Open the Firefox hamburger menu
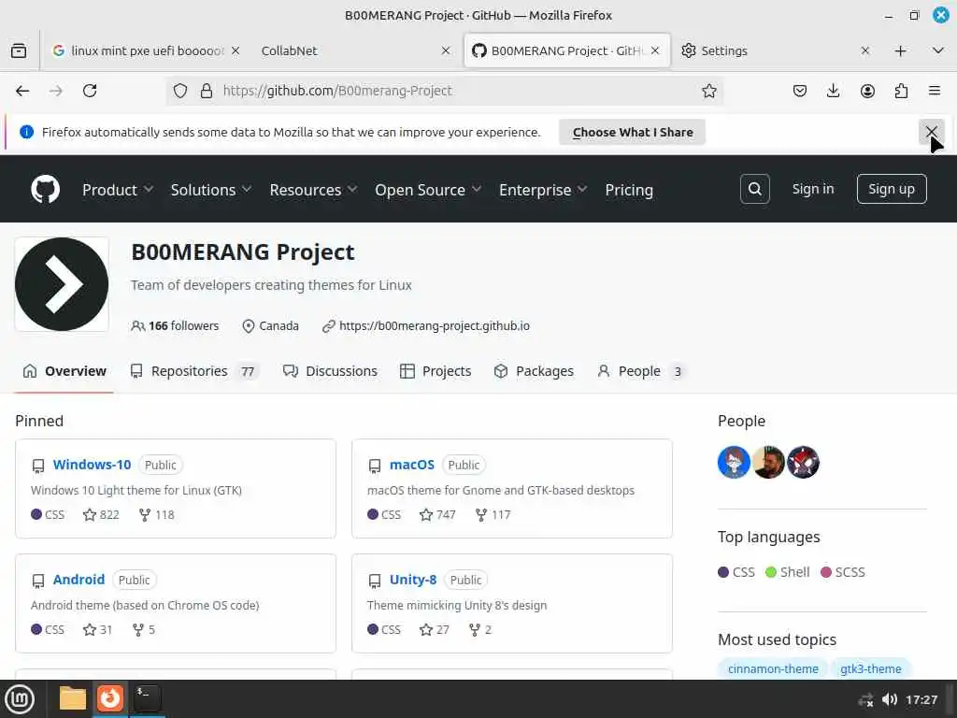 pyautogui.click(x=935, y=91)
